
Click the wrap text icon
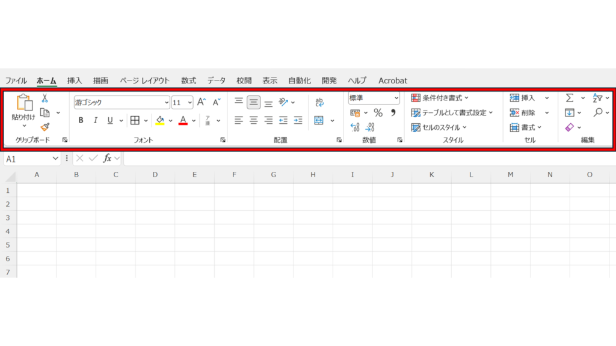click(319, 102)
